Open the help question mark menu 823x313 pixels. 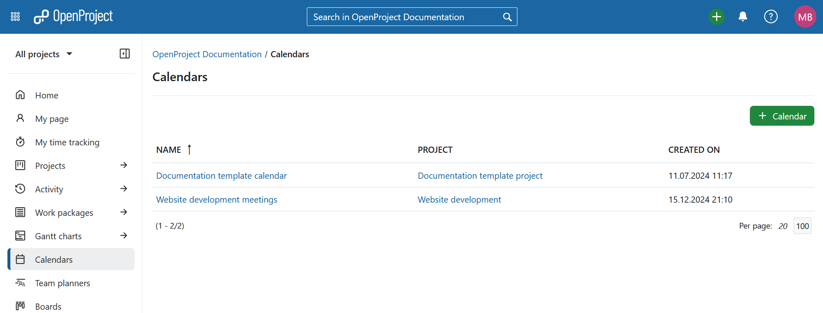coord(771,16)
